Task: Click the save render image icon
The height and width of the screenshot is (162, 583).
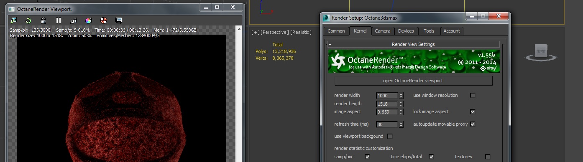Action: [13, 20]
